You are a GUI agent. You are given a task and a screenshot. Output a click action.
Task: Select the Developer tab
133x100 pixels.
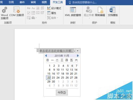click(58, 2)
